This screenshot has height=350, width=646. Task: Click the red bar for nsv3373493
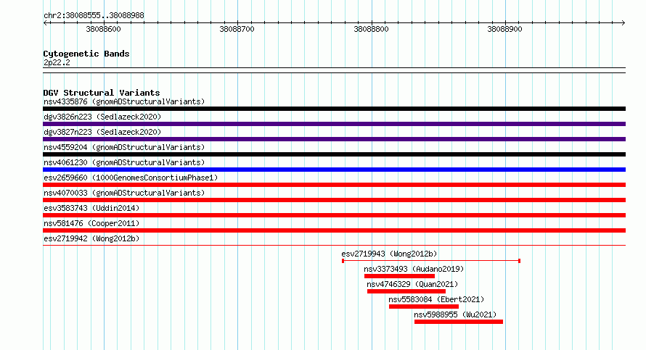pos(399,276)
